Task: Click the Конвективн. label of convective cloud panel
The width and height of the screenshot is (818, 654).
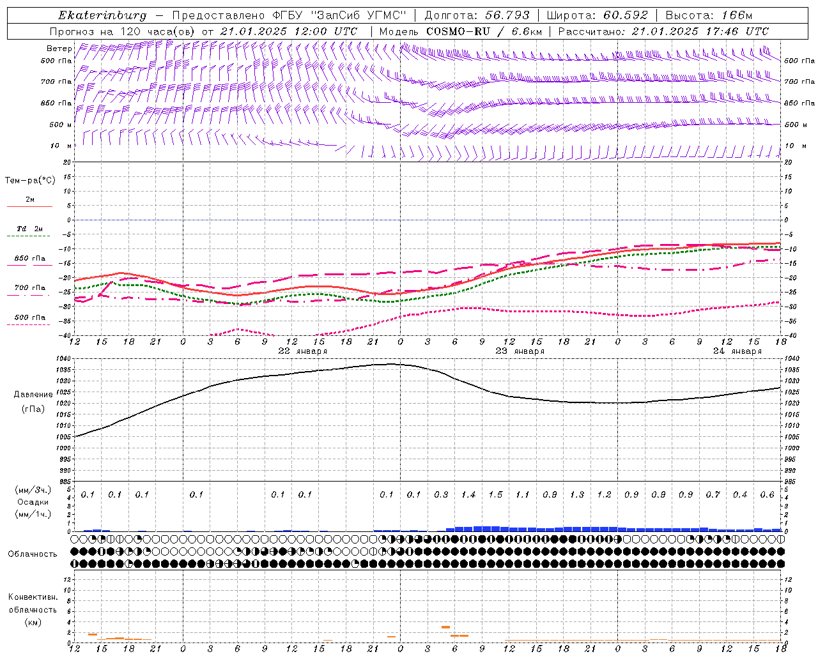Action: 33,597
